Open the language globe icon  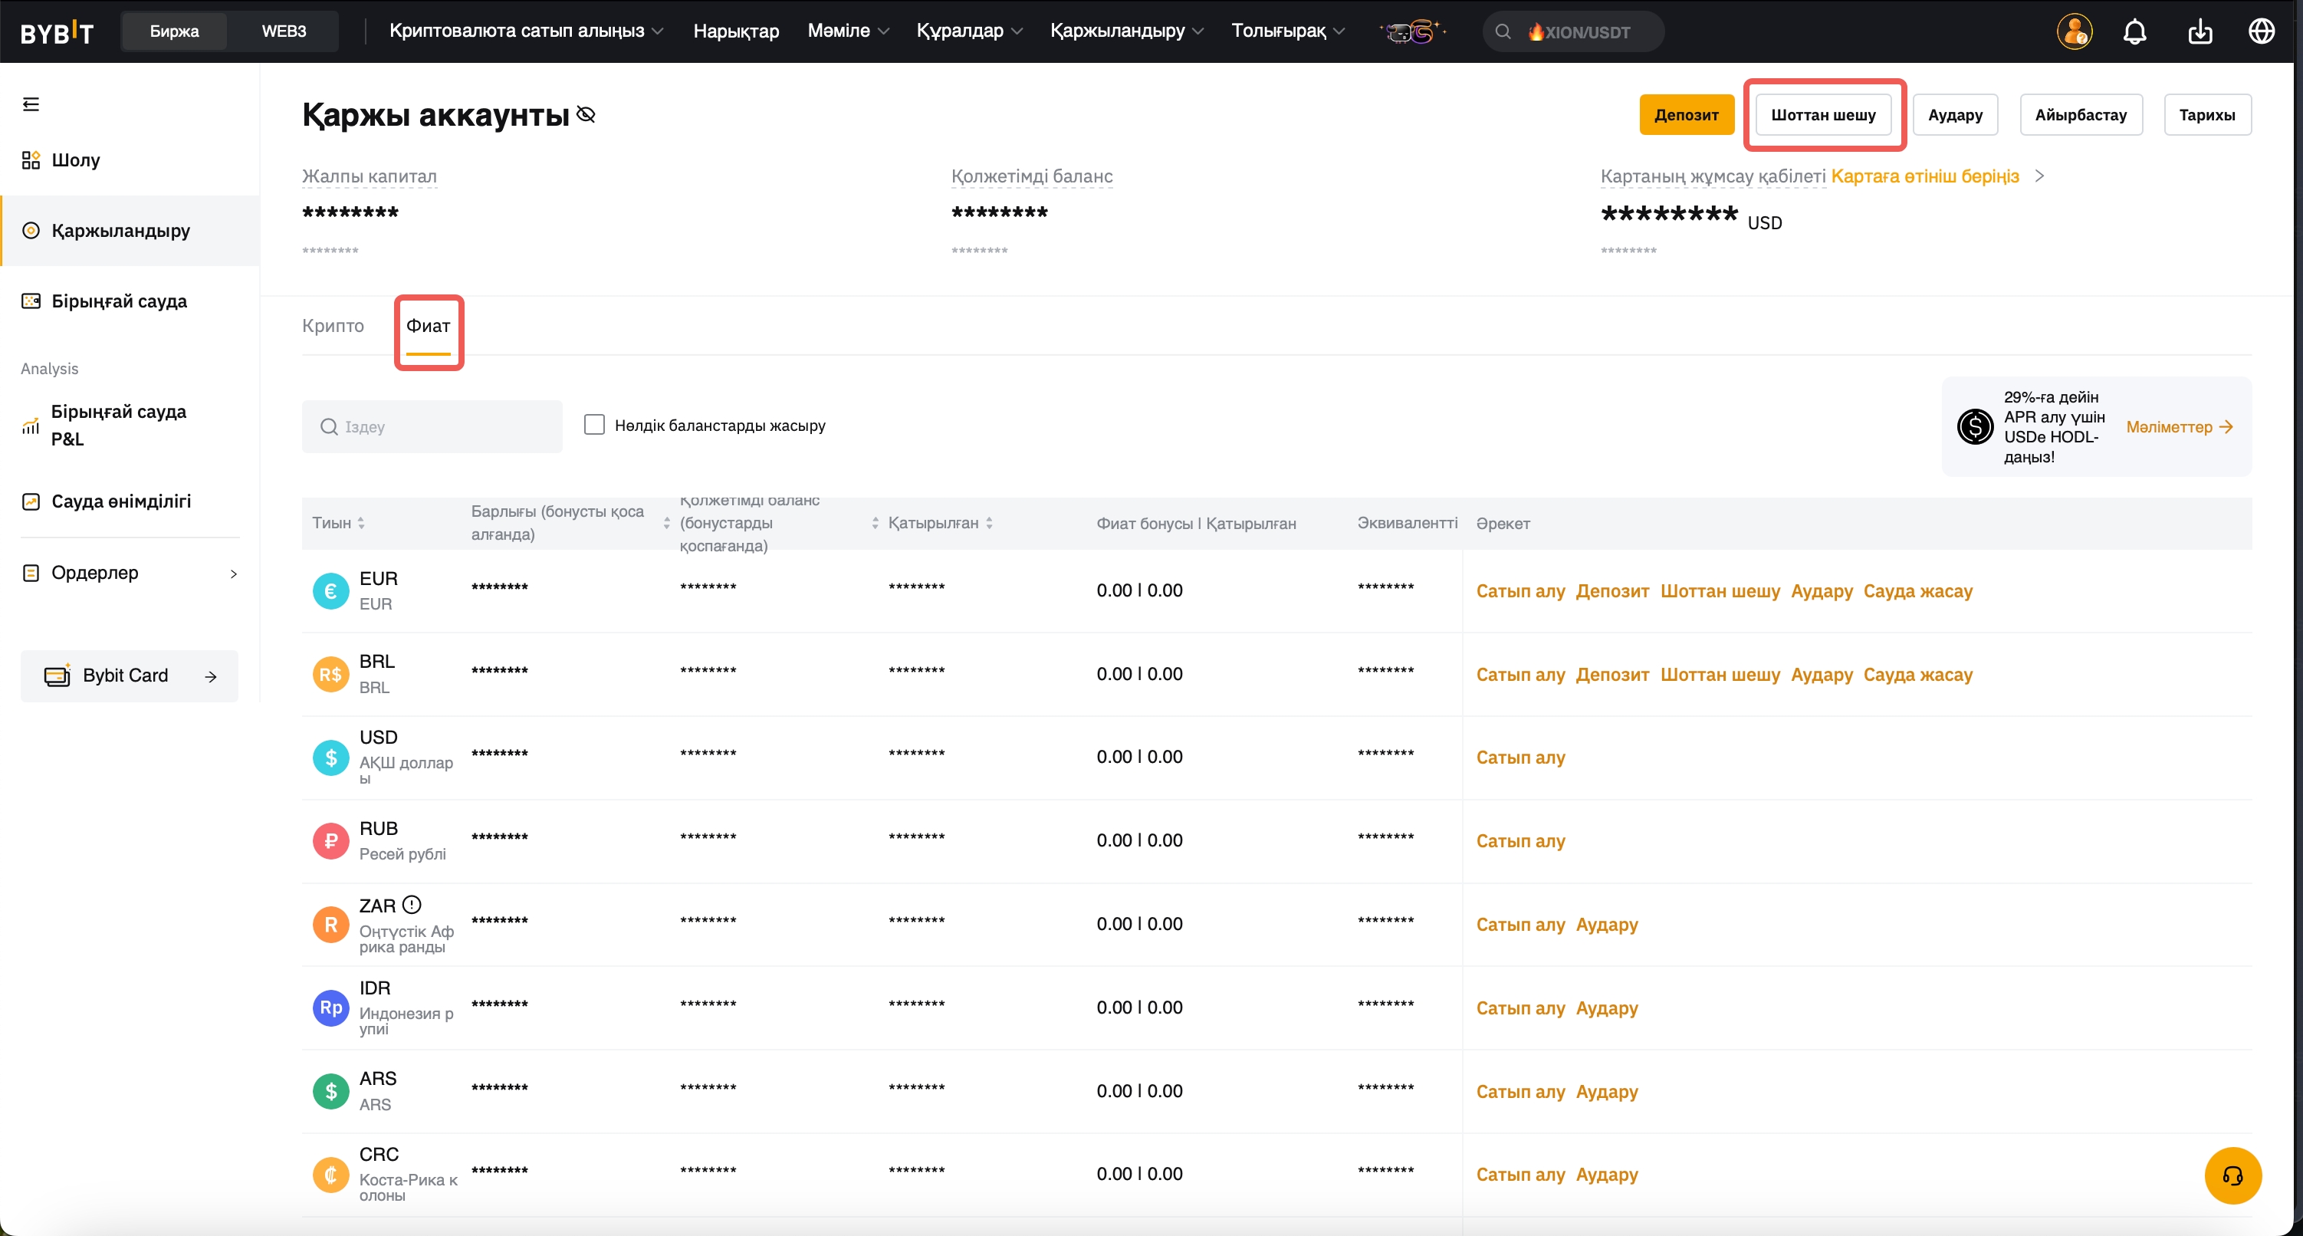click(2261, 32)
